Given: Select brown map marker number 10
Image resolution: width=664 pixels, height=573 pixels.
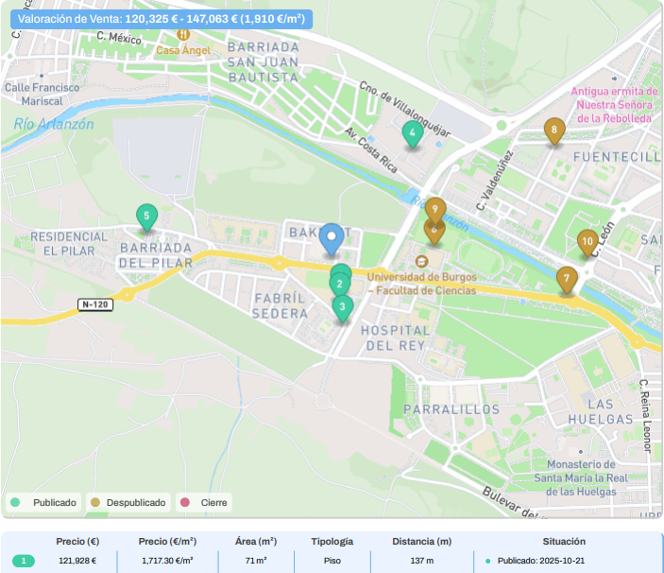Looking at the screenshot, I should pos(587,242).
